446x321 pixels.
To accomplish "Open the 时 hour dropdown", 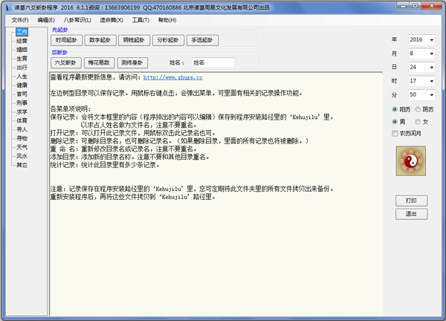I will pyautogui.click(x=432, y=81).
